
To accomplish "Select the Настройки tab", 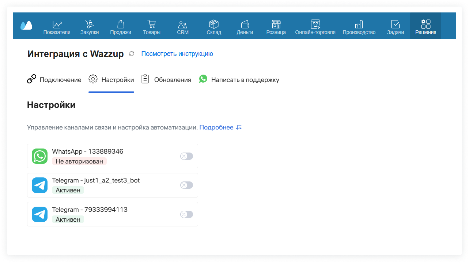I will (111, 80).
